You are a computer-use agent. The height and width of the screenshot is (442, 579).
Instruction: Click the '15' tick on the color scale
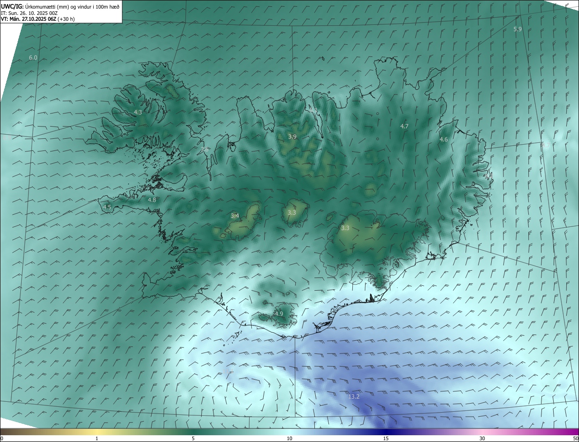click(386, 438)
